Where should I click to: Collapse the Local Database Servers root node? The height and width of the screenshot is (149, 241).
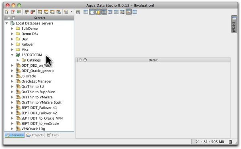coord(6,23)
